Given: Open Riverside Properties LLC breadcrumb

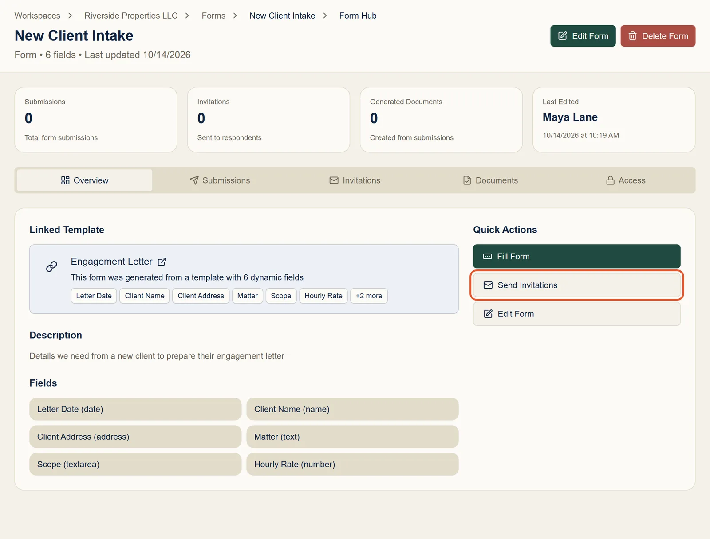Looking at the screenshot, I should [x=131, y=16].
